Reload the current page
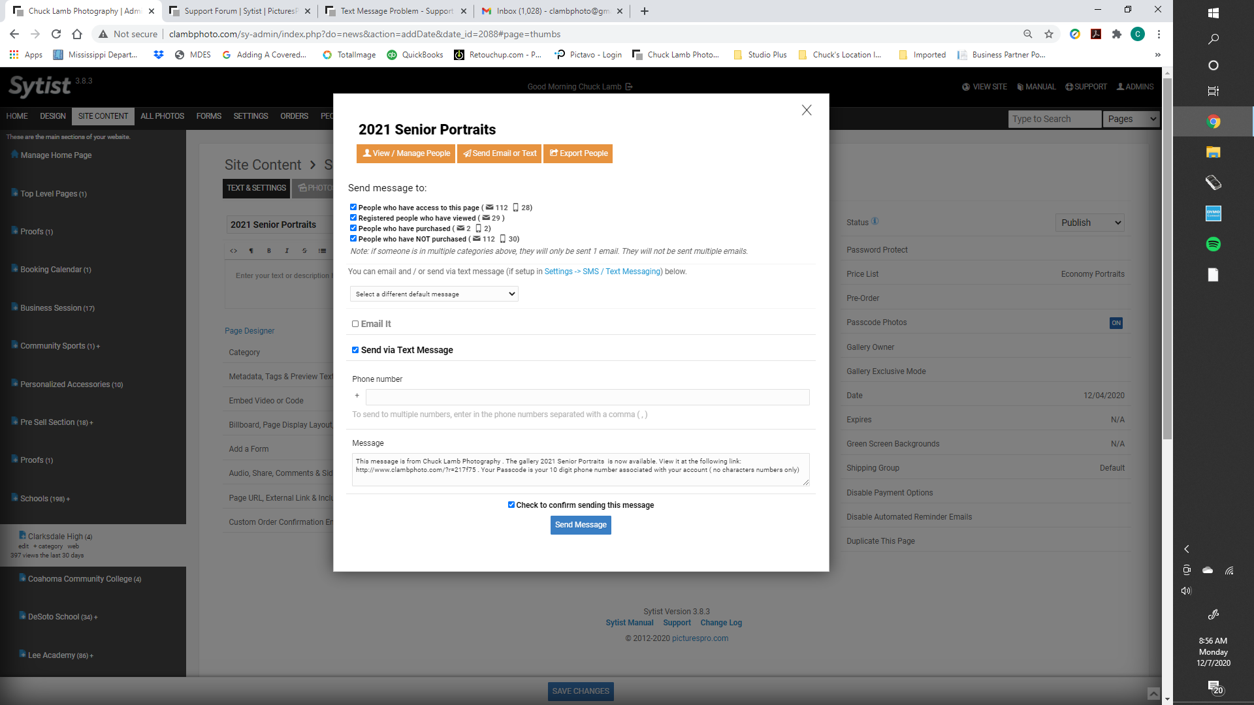The image size is (1254, 705). click(56, 34)
